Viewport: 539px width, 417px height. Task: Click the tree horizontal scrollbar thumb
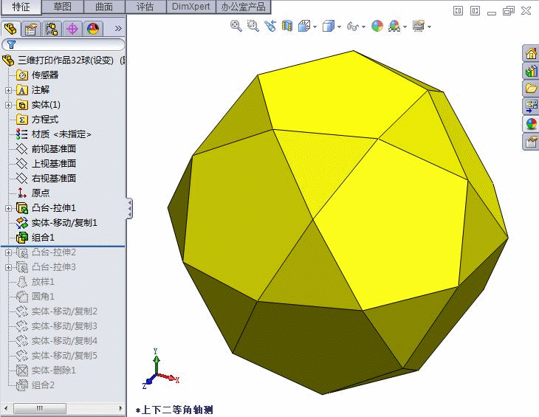tap(40, 408)
